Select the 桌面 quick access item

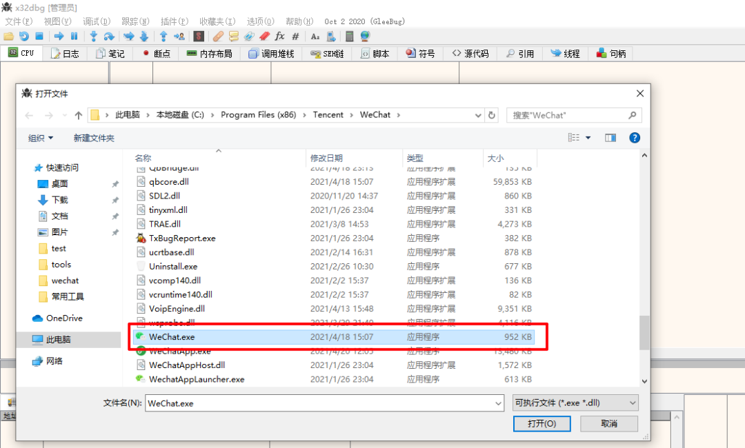[60, 183]
